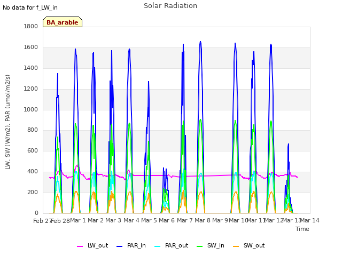The image size is (342, 256).
Task: Click the 1800 y-axis tick label
Action: (31, 26)
